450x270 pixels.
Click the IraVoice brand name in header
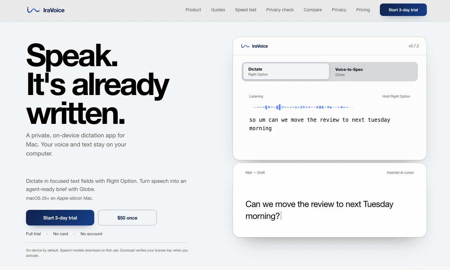[54, 10]
